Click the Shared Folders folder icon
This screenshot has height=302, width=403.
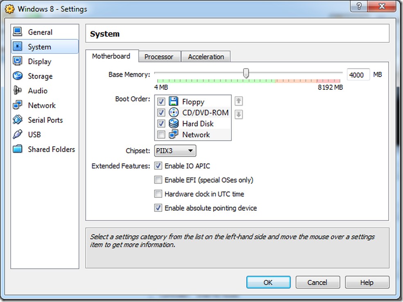[18, 149]
